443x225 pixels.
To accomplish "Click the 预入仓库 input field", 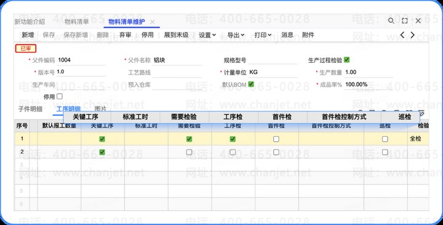I will coord(177,85).
